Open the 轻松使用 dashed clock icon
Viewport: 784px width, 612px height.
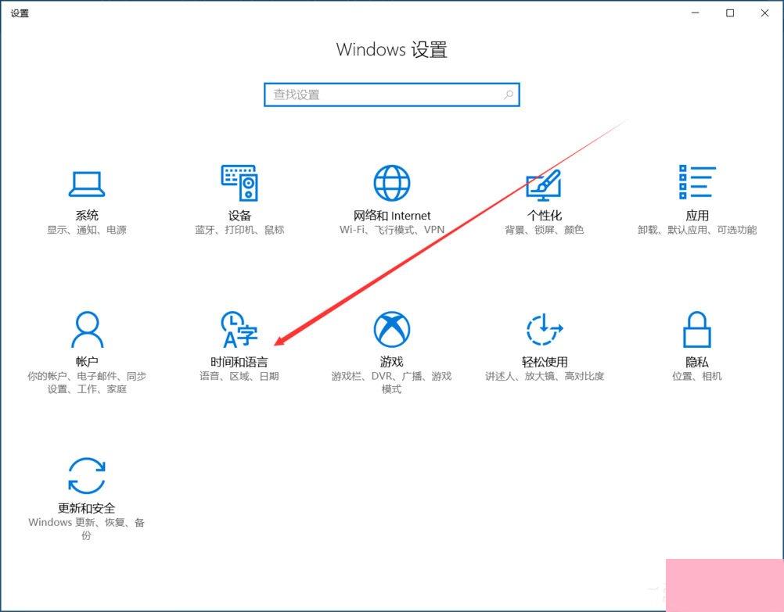545,329
